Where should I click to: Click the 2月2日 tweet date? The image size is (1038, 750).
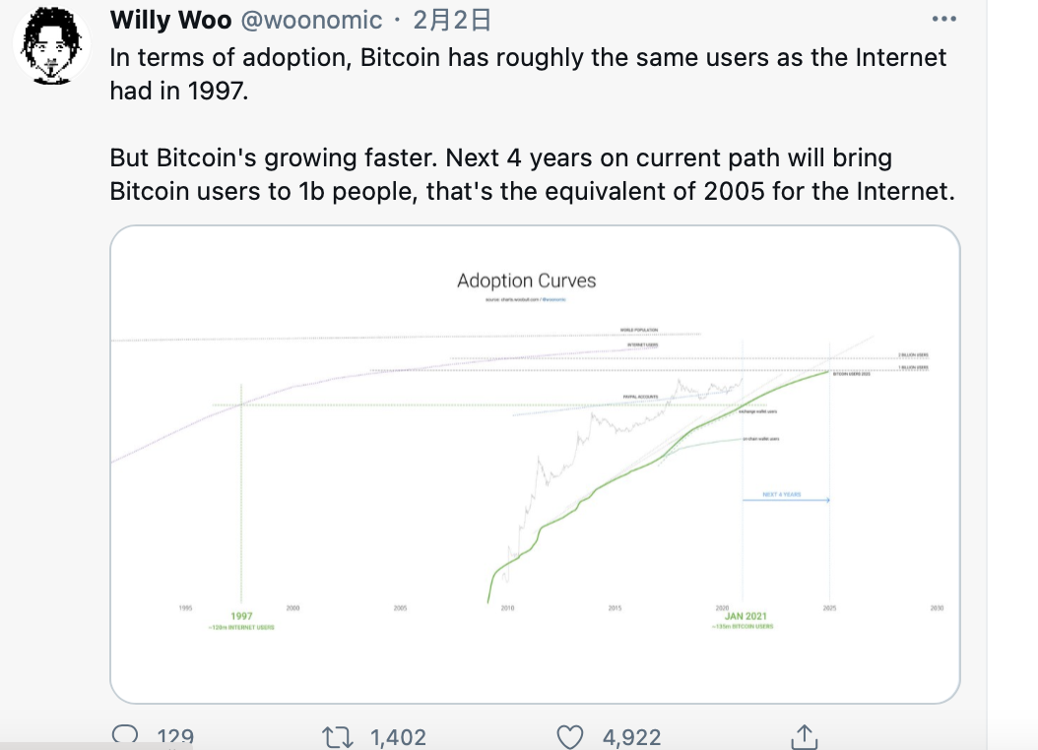pos(452,20)
